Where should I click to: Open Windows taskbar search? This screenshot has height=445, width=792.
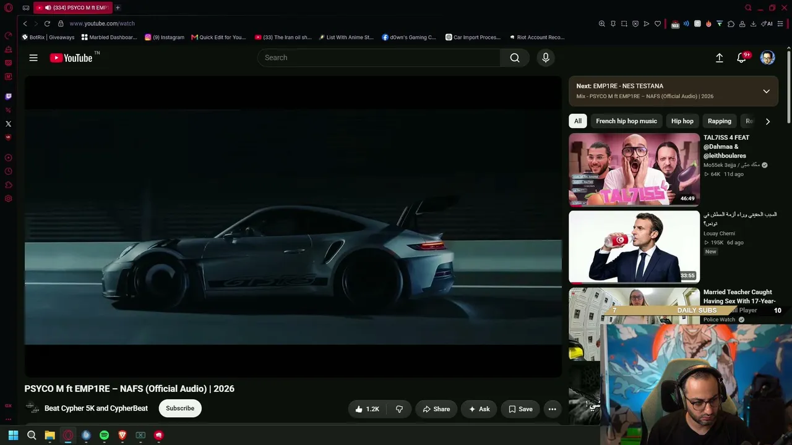click(x=32, y=435)
